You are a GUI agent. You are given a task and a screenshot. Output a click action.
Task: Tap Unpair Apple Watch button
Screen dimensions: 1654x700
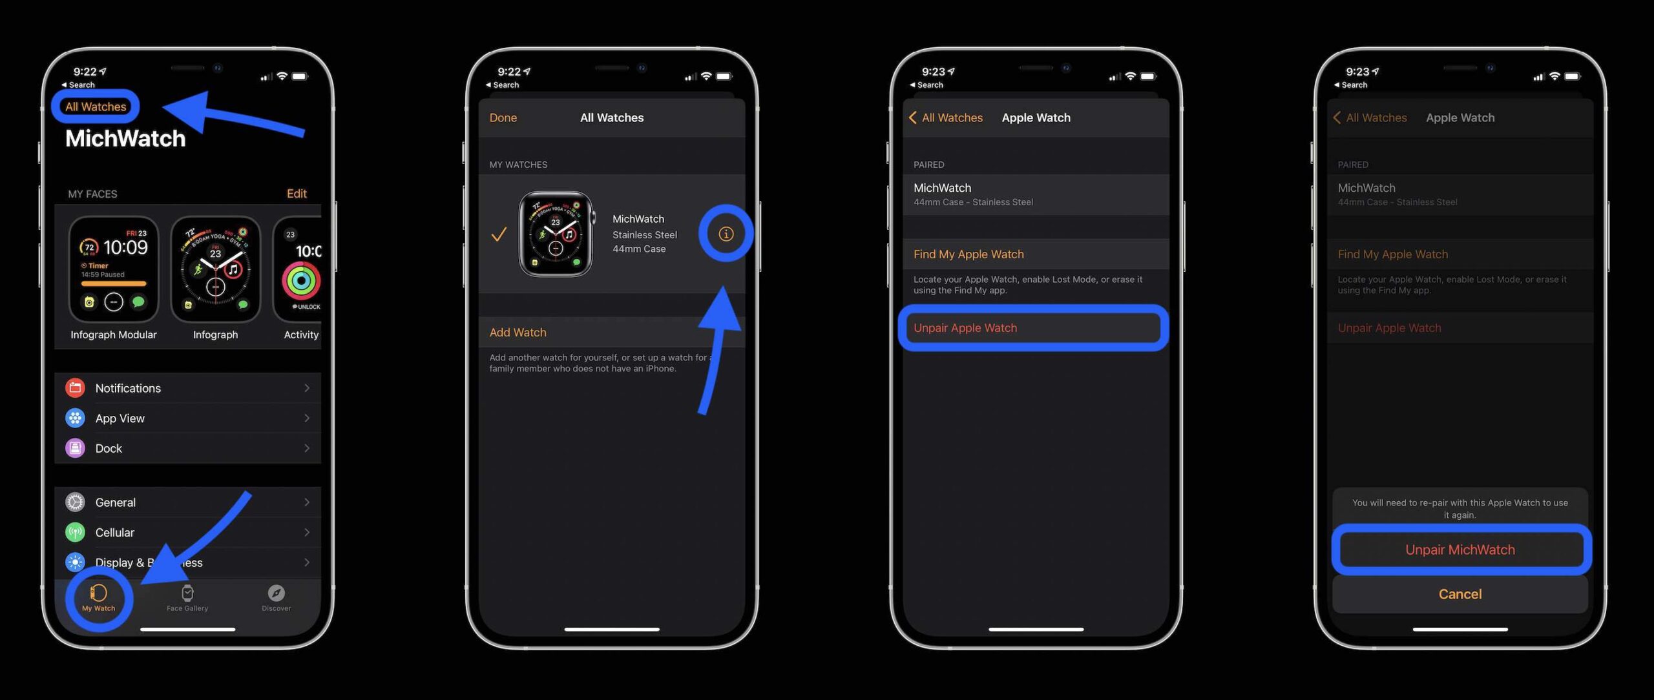tap(1034, 328)
